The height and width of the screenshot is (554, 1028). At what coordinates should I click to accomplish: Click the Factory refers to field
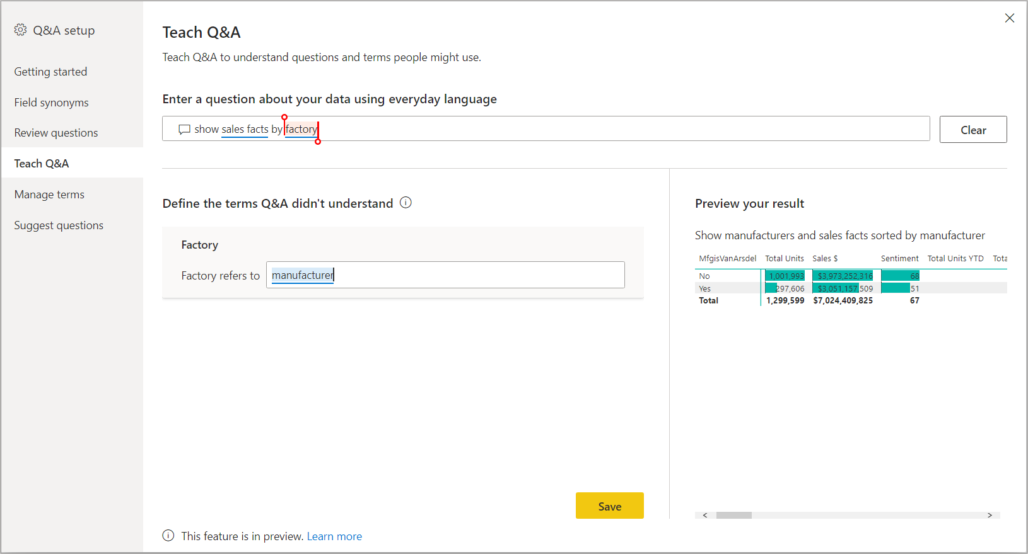click(x=445, y=275)
